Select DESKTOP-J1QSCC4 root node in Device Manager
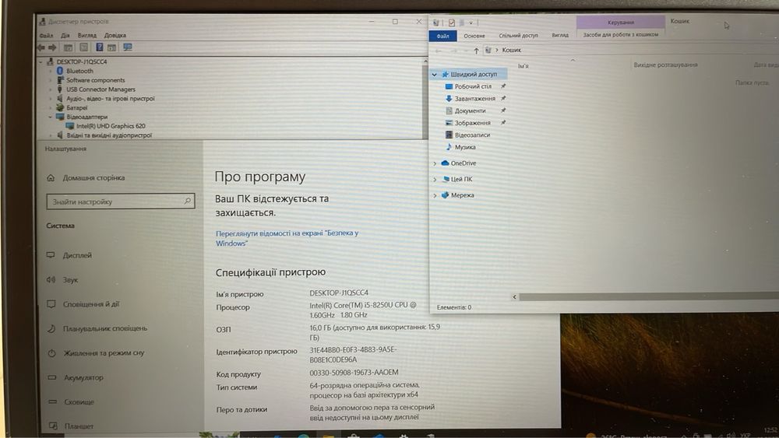The height and width of the screenshot is (438, 779). pyautogui.click(x=82, y=62)
